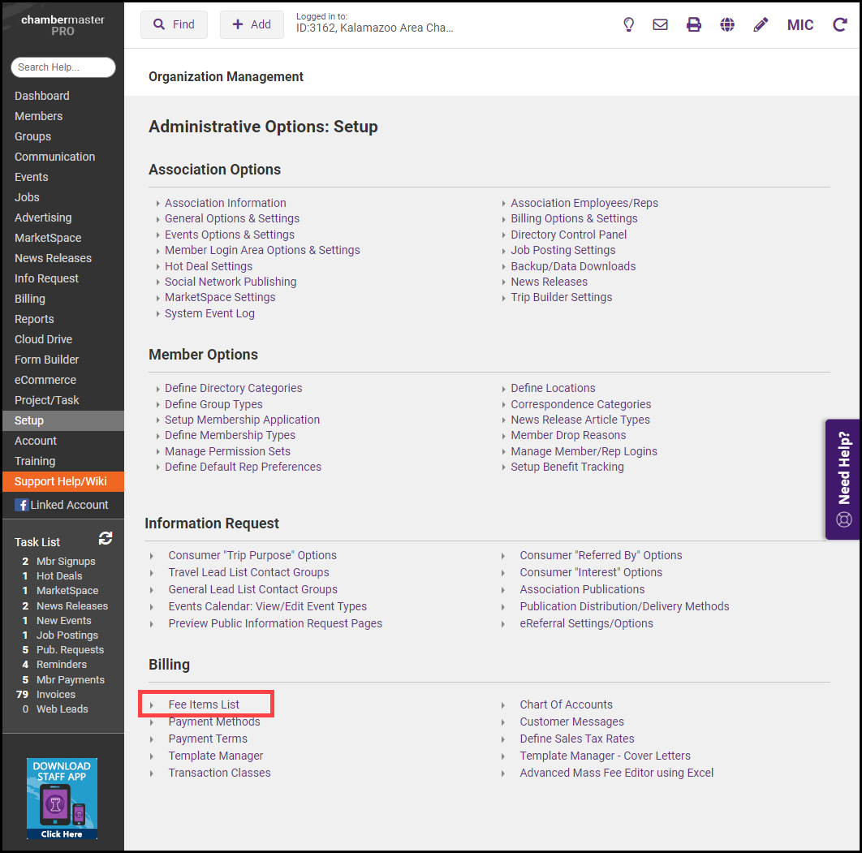
Task: Click the globe icon in header
Action: [x=727, y=25]
